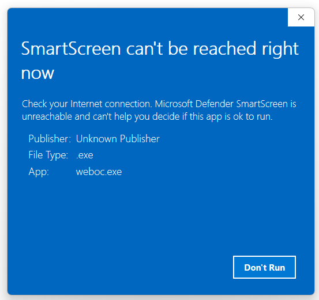Click the 'Check your Internet connection' sentence
319x300 pixels.
coord(87,104)
